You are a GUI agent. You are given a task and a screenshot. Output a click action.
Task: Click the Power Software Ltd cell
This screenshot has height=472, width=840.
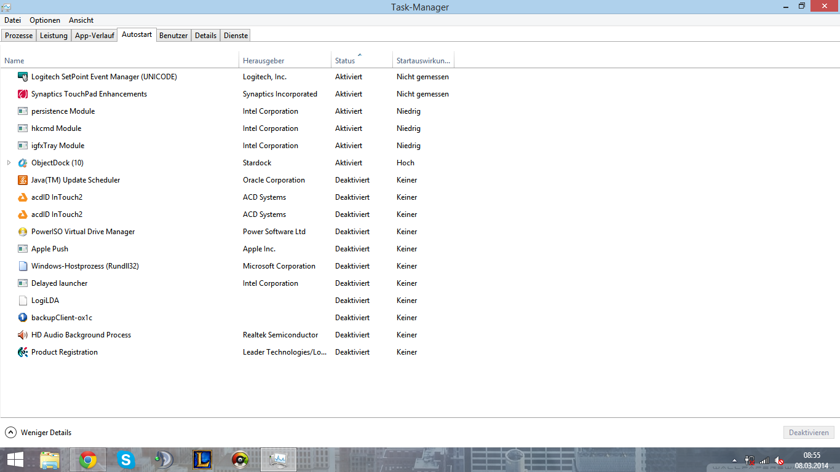pos(274,232)
